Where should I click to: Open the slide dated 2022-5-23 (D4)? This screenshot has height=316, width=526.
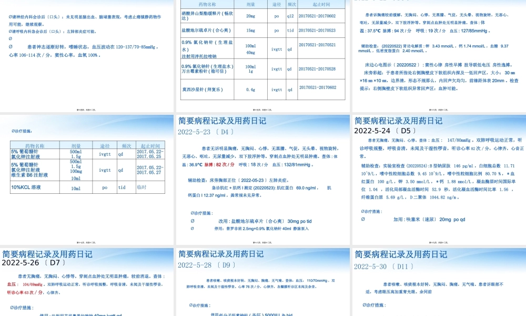[262, 180]
